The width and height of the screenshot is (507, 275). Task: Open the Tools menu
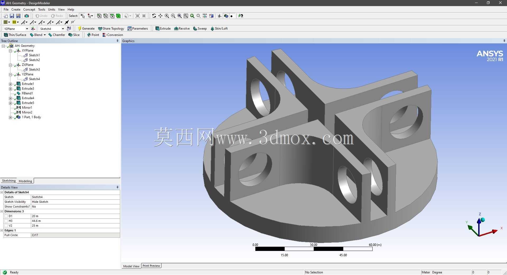pyautogui.click(x=41, y=9)
